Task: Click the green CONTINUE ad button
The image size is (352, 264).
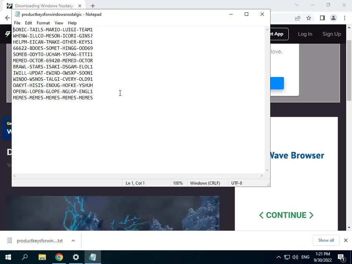Action: [286, 215]
